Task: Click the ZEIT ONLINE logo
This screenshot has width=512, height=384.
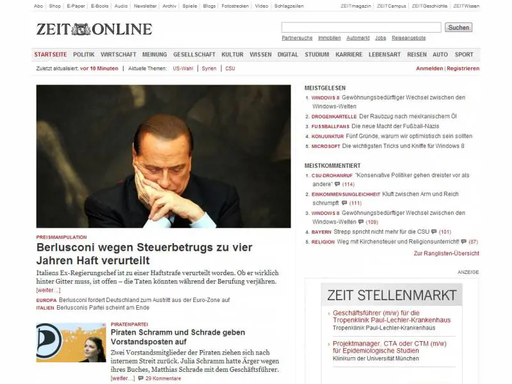Action: (94, 29)
